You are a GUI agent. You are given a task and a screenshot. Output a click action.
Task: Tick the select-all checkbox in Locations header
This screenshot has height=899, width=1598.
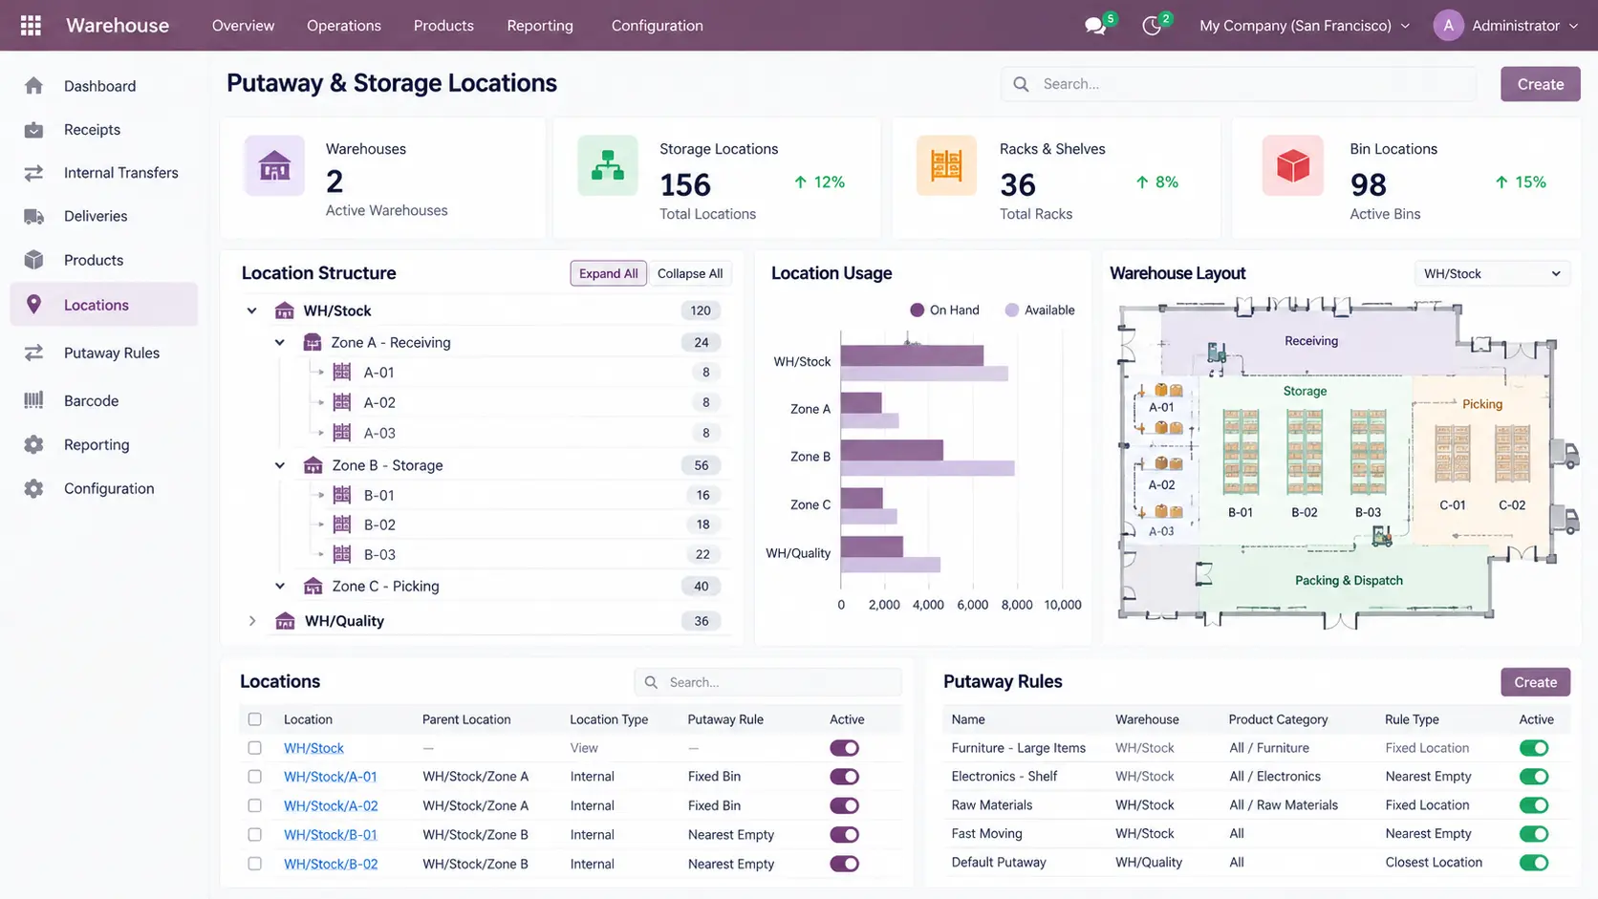(x=254, y=719)
